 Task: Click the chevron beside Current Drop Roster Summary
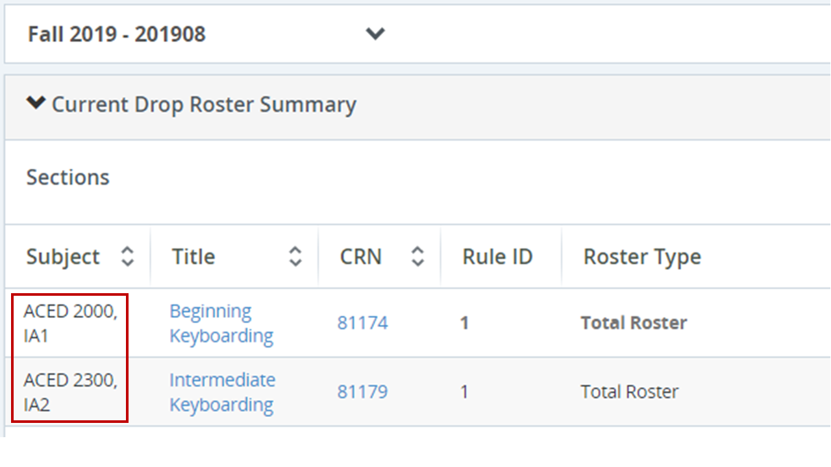click(36, 103)
